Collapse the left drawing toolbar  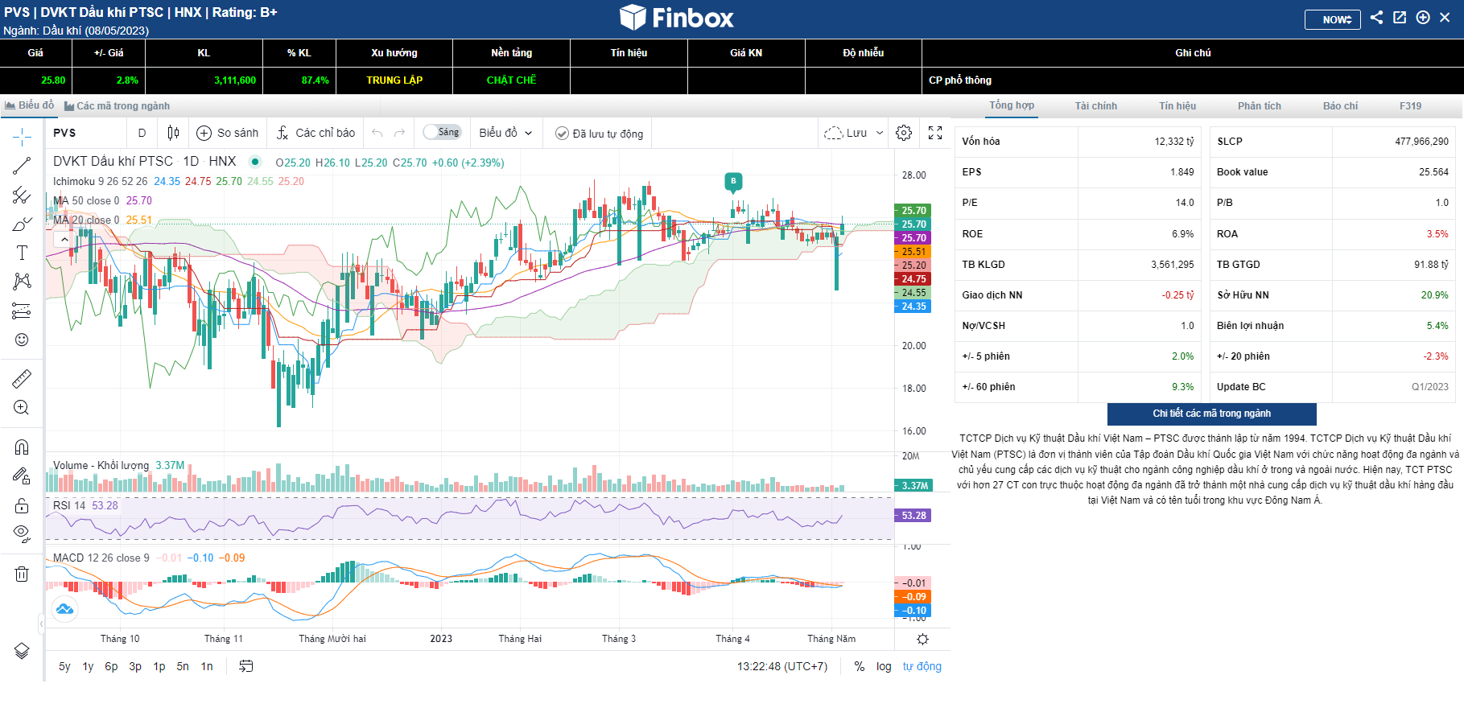pyautogui.click(x=41, y=624)
